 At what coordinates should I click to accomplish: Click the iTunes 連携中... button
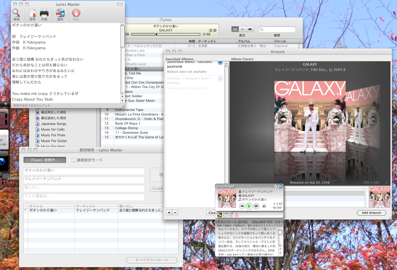point(44,160)
